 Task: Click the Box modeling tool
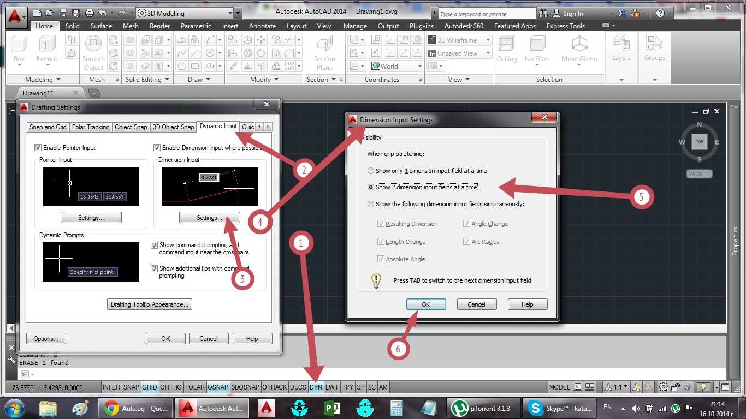coord(19,50)
